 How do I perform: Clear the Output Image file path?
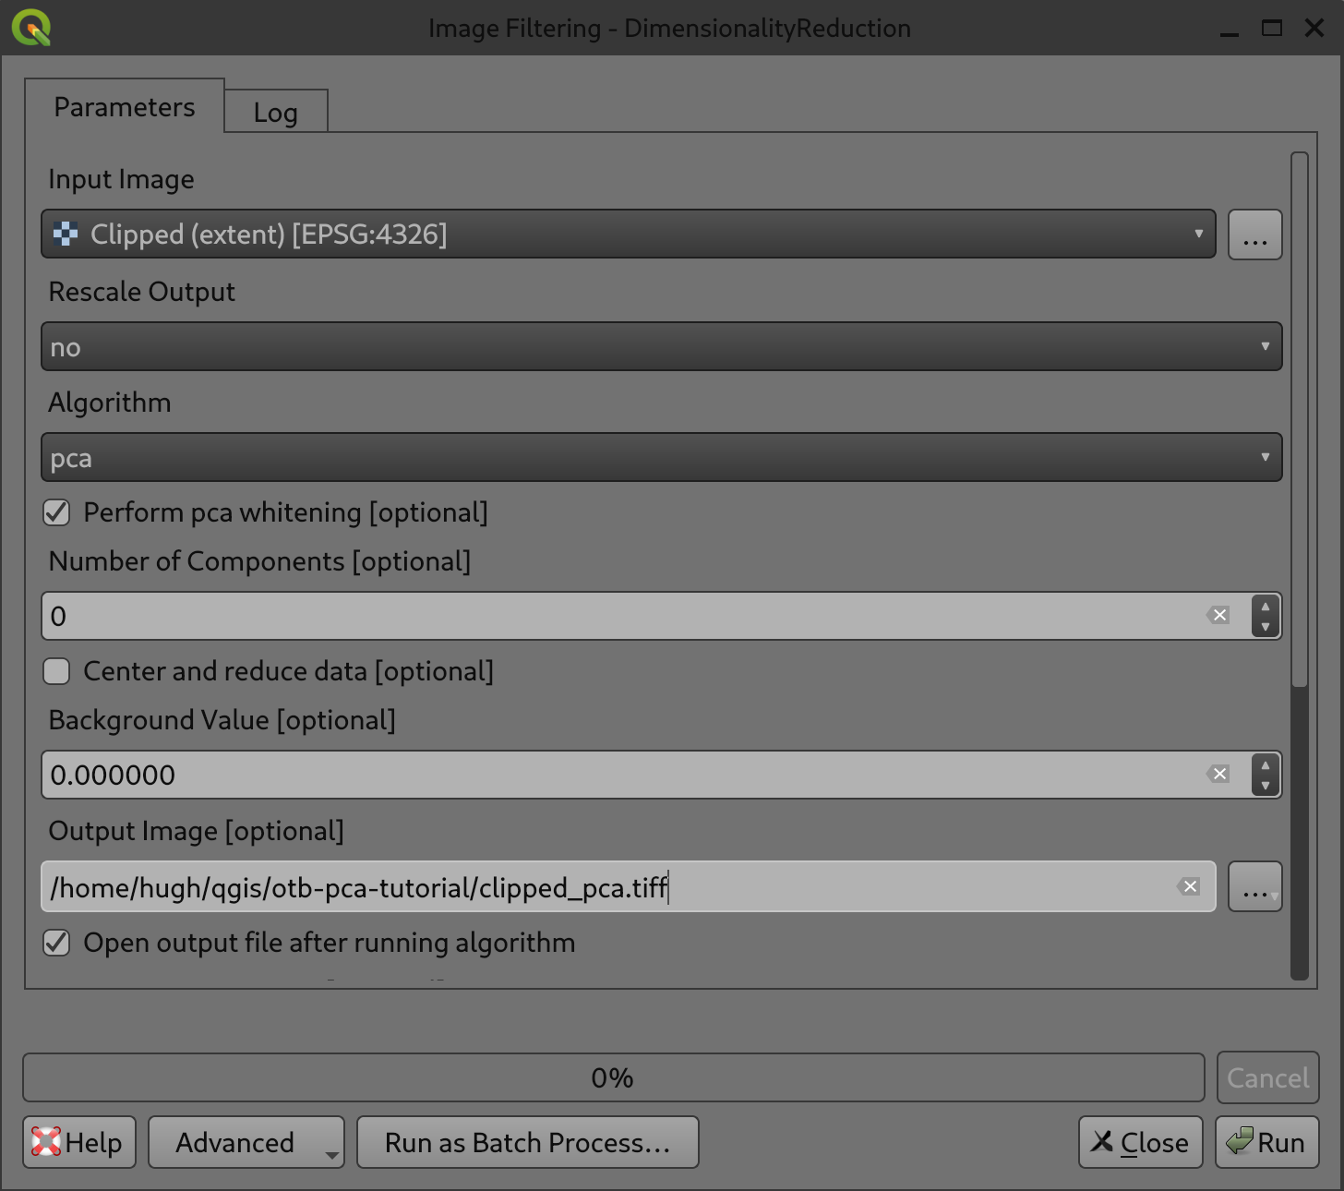point(1189,886)
